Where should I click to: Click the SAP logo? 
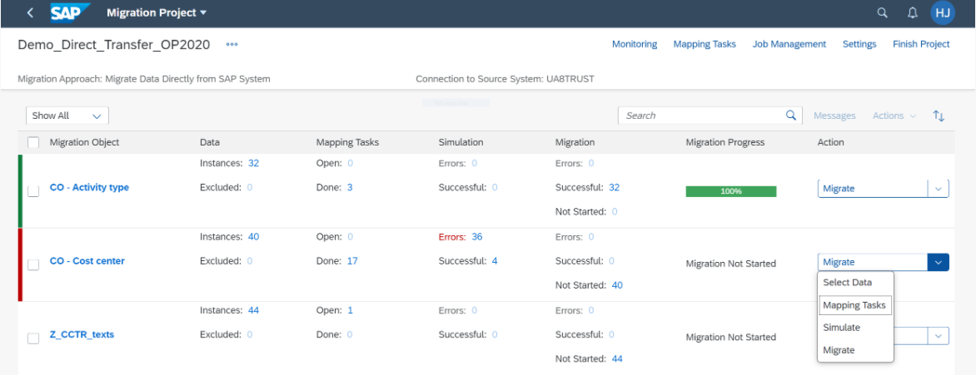(x=70, y=13)
